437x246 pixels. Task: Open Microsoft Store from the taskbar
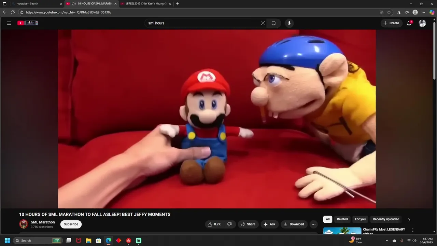98,241
